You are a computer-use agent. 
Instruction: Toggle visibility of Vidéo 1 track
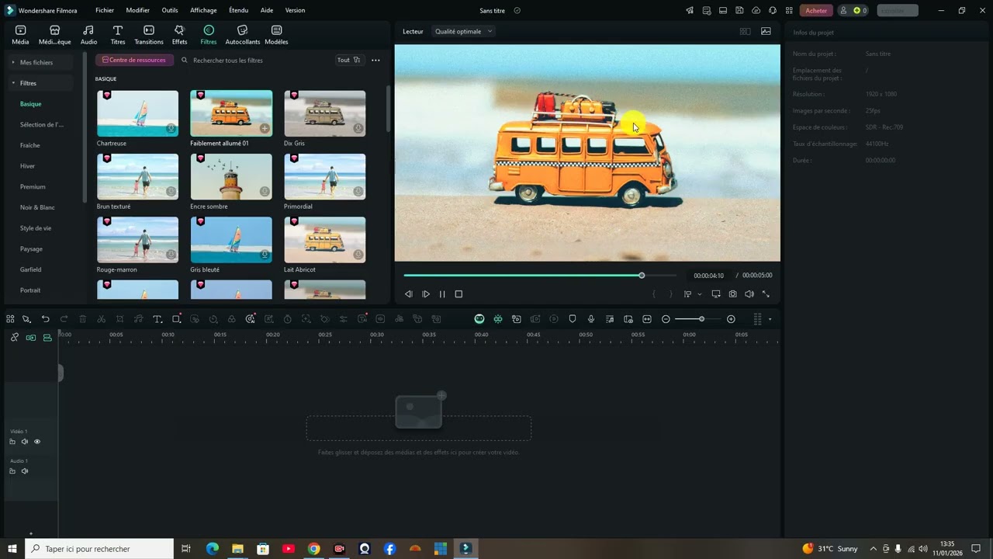coord(37,442)
